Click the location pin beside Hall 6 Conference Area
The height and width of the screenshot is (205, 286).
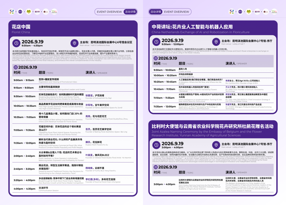click(74, 43)
